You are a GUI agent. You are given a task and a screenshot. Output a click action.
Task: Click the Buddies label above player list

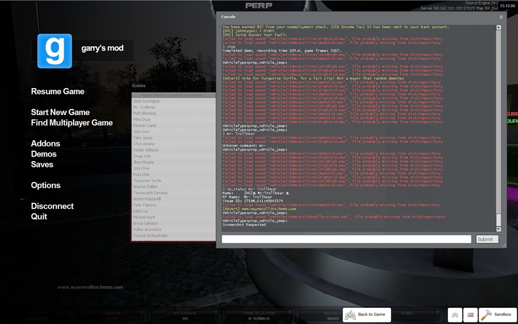tap(139, 86)
